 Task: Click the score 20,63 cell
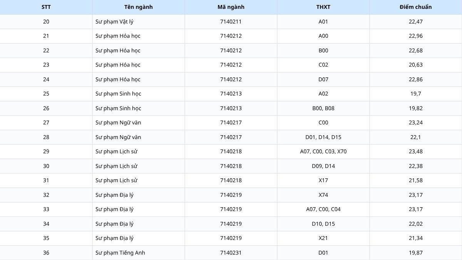pyautogui.click(x=416, y=65)
